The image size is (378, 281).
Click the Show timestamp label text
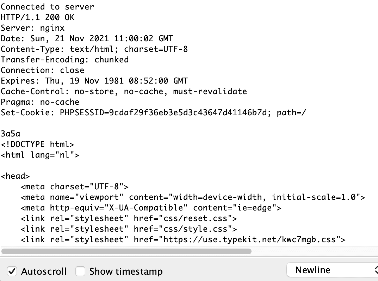[126, 271]
